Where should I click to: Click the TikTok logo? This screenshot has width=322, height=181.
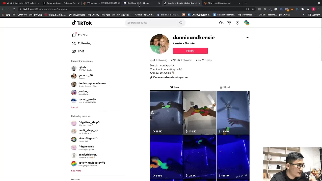[x=82, y=23]
